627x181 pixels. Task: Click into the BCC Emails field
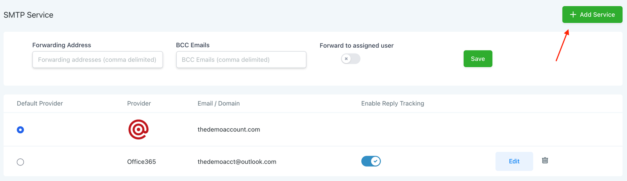[241, 59]
